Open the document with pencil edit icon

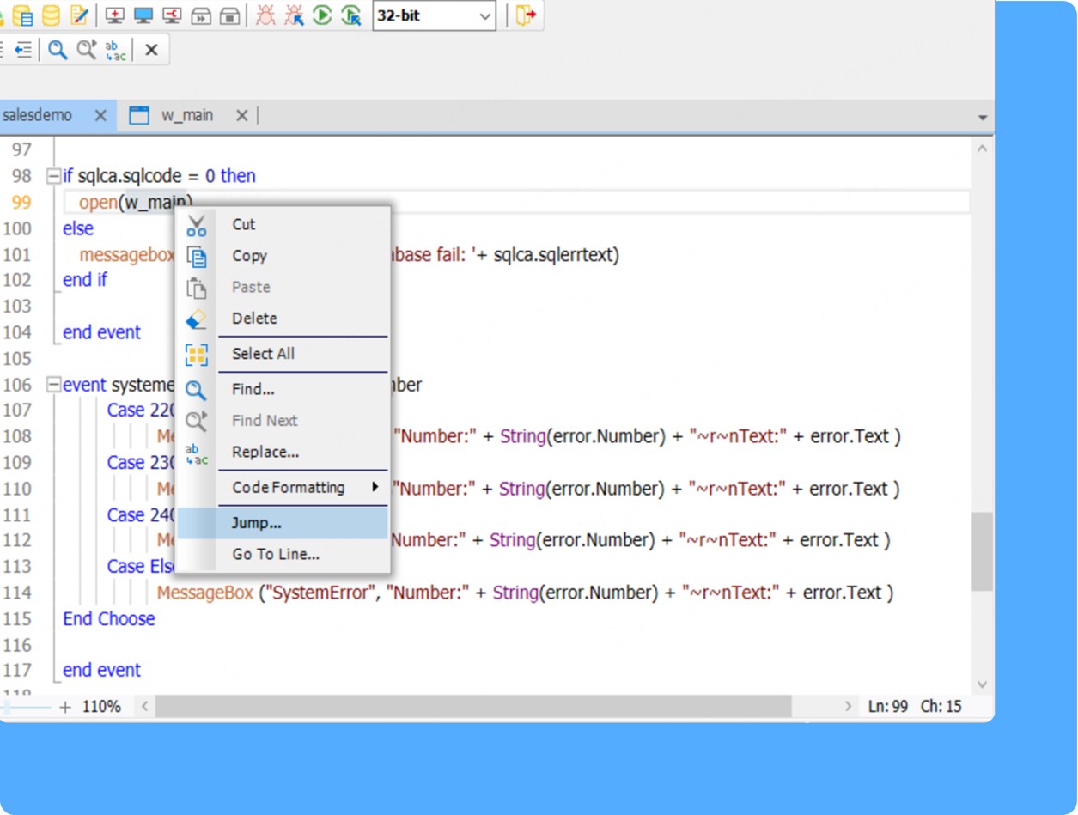(x=79, y=15)
